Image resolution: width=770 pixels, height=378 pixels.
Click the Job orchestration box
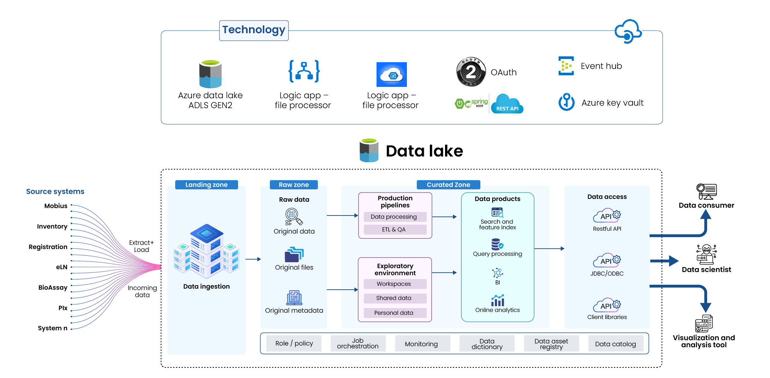tap(358, 343)
